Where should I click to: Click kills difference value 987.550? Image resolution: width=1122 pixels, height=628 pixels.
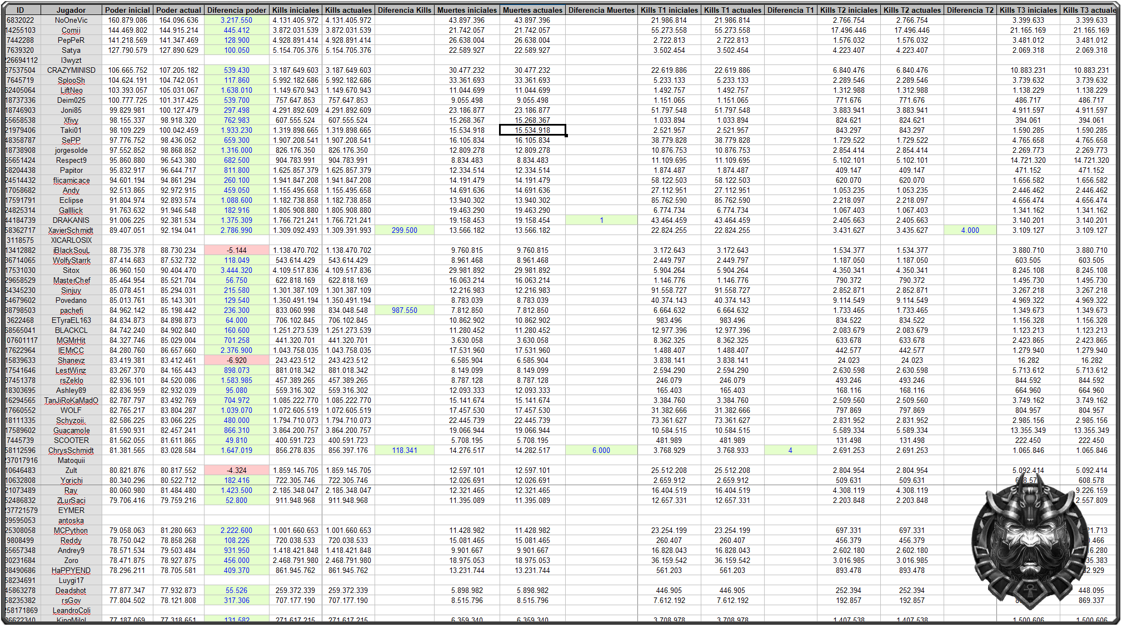pyautogui.click(x=405, y=310)
